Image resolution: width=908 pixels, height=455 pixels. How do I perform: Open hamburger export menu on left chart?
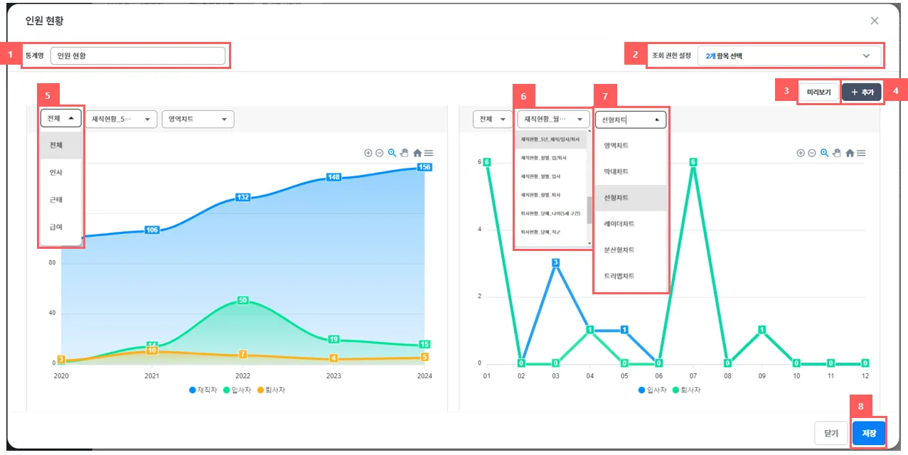(429, 153)
